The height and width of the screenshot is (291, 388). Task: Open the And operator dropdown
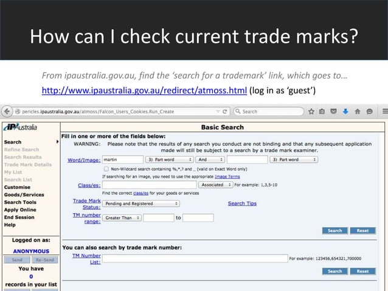[210, 160]
